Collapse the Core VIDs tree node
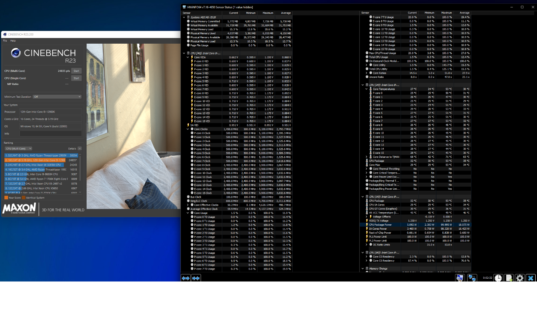537x324 pixels. 188,57
